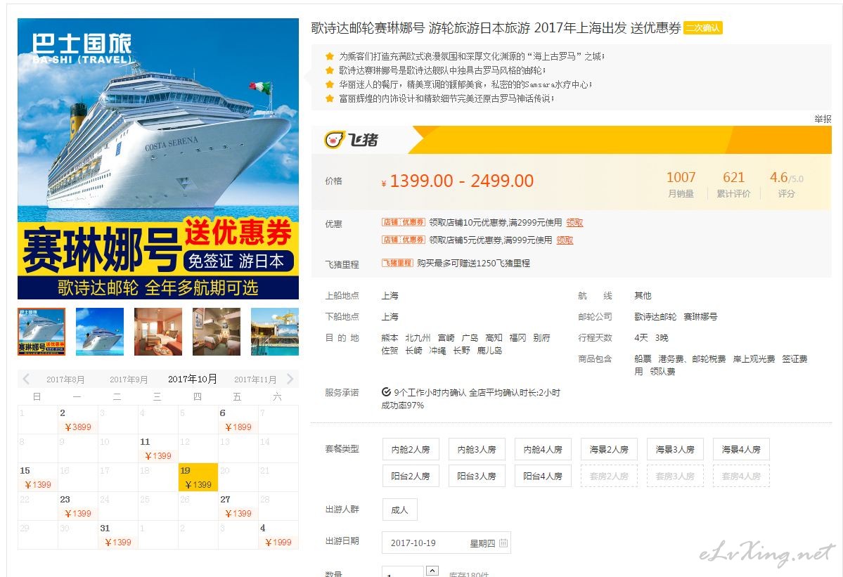The width and height of the screenshot is (843, 577).
Task: Pick October 6 priced ¥1899
Action: coord(238,420)
